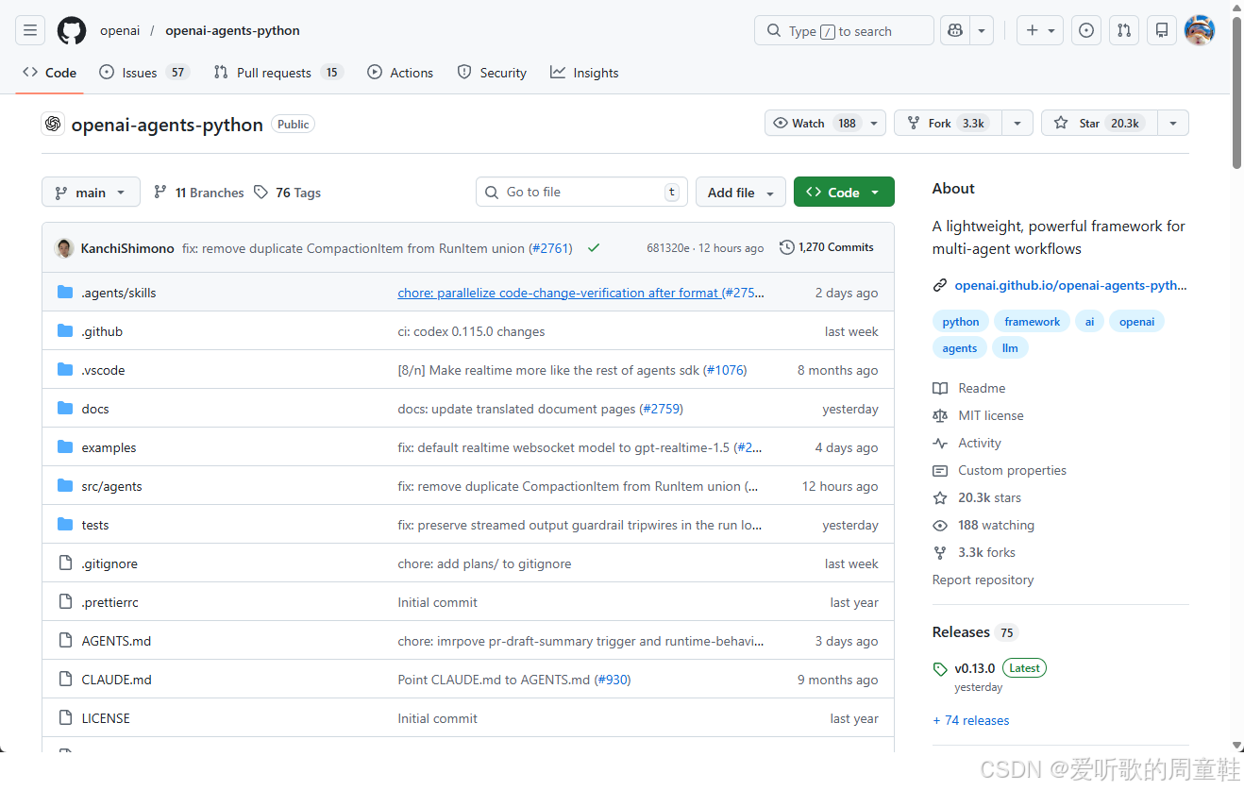Open the 3.3k forks link
The height and width of the screenshot is (790, 1244).
tap(974, 552)
